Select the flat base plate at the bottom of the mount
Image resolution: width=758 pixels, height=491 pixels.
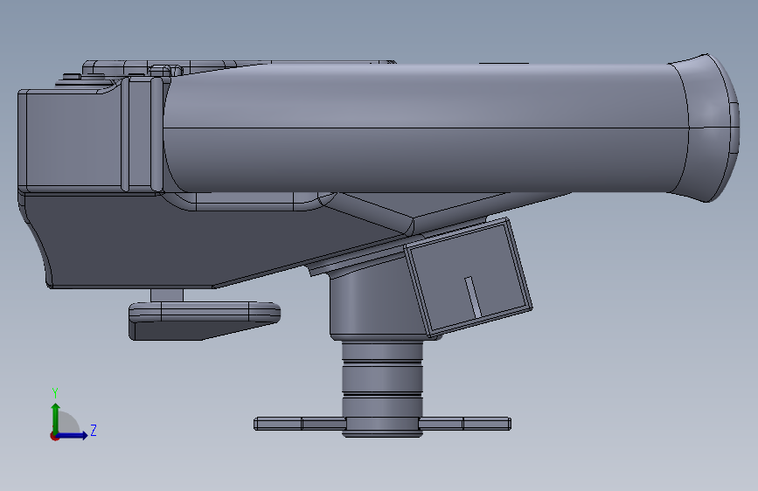point(382,424)
